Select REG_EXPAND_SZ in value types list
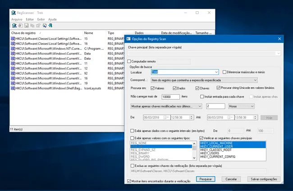This screenshot has width=293, height=191. [x=161, y=150]
